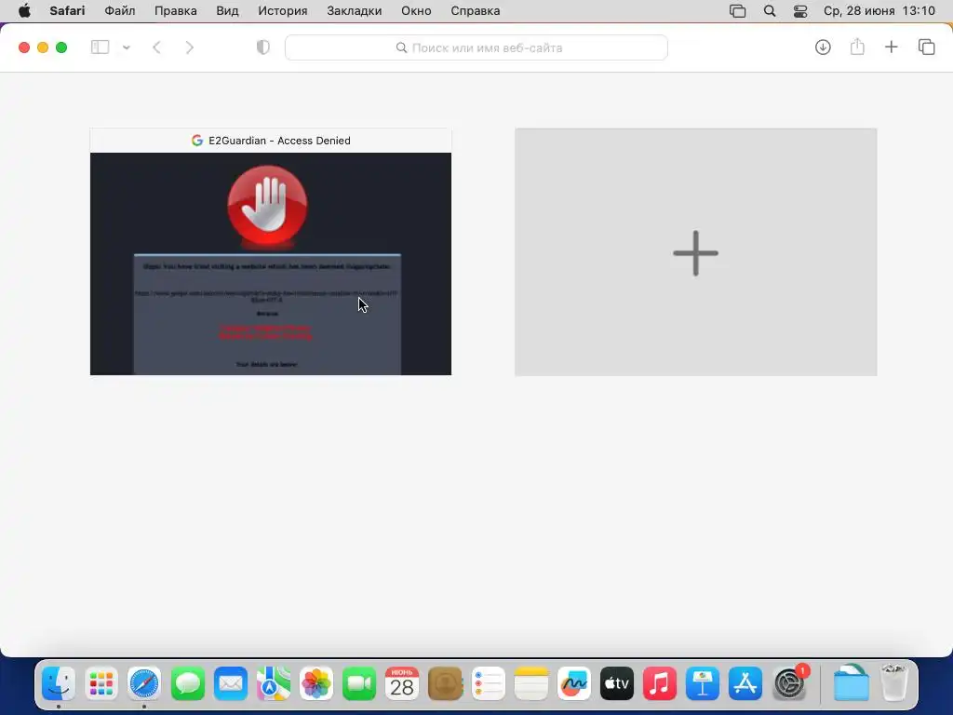Open Freeform from the Dock
The image size is (953, 715).
(573, 684)
